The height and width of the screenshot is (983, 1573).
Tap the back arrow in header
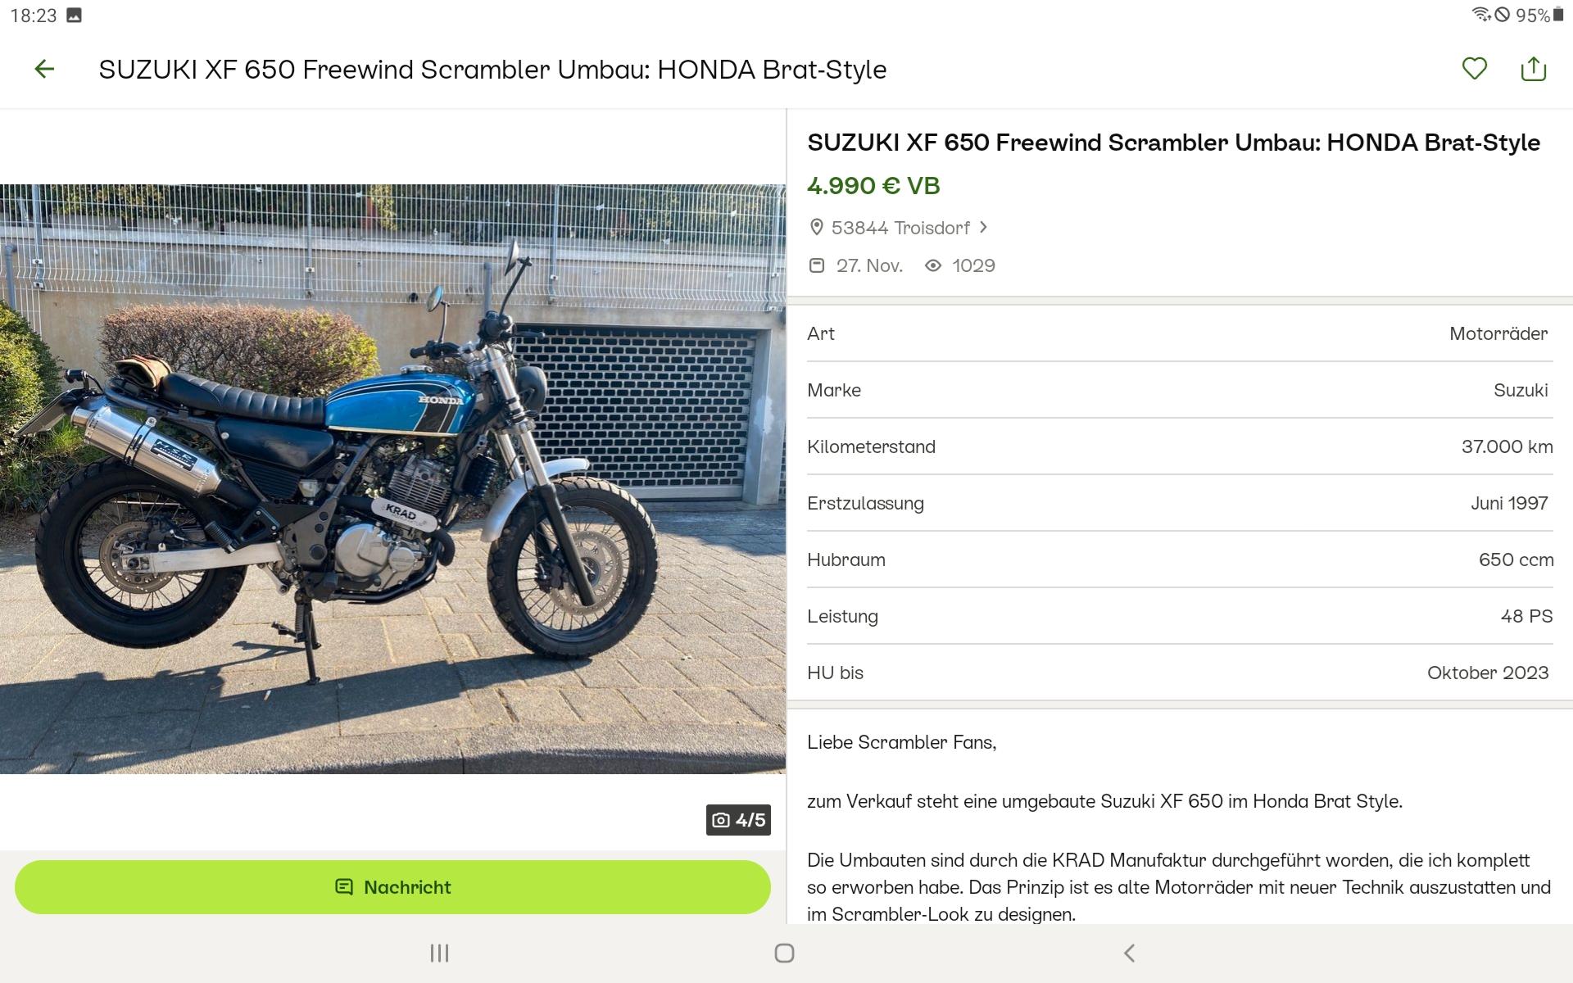(x=44, y=70)
